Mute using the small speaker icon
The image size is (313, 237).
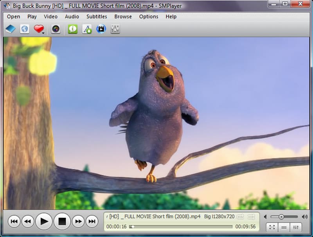click(265, 217)
